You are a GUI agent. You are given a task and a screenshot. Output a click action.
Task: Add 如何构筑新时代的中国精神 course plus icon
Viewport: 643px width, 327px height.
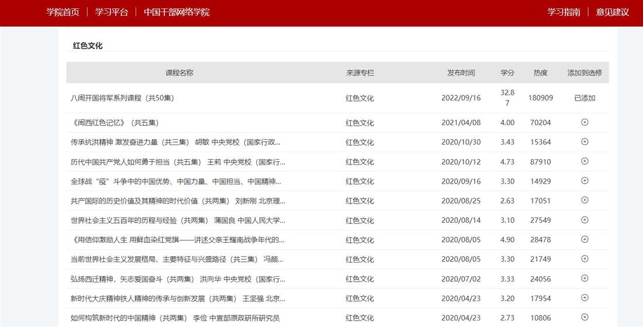[585, 317]
